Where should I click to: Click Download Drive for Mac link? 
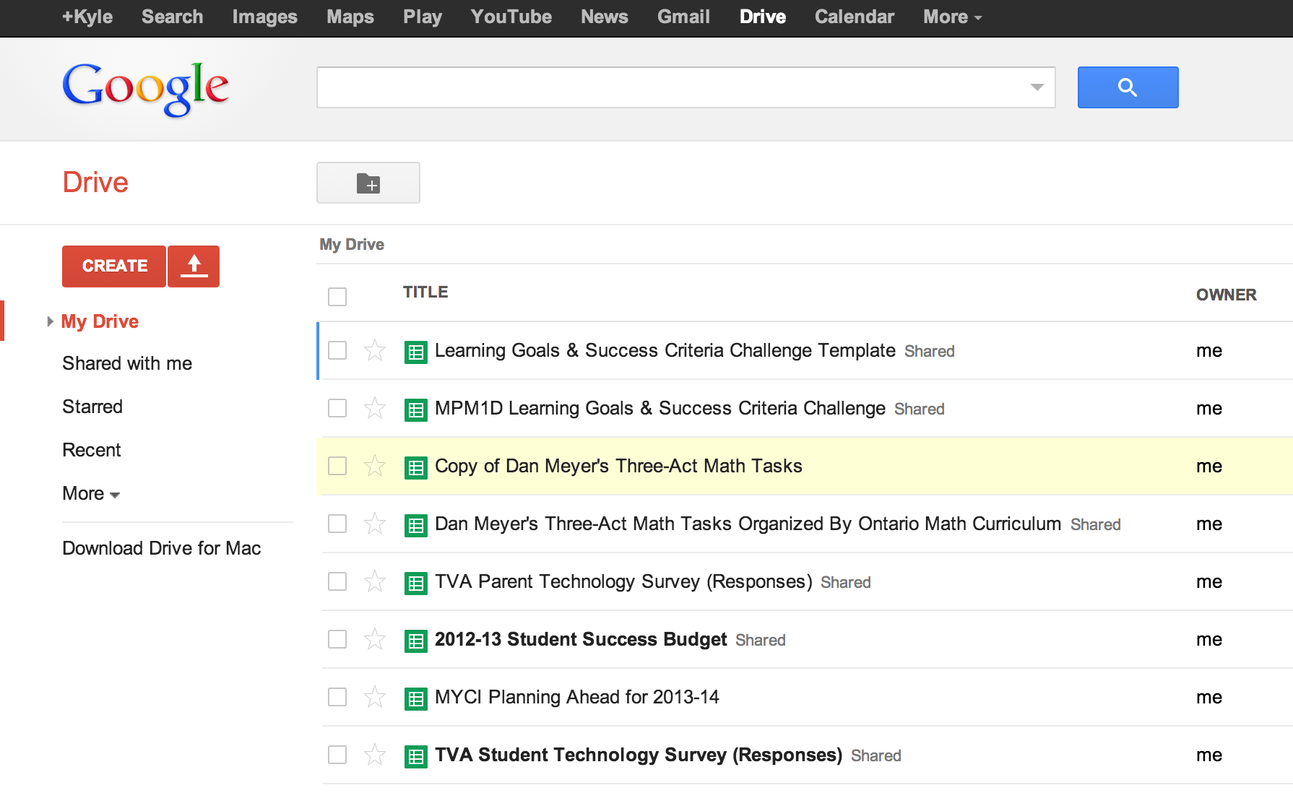[162, 548]
